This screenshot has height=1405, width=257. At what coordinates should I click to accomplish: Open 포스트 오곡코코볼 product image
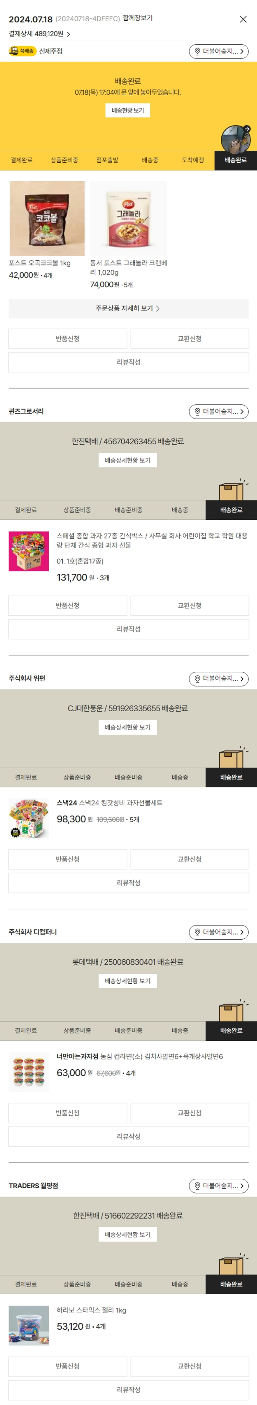(47, 218)
